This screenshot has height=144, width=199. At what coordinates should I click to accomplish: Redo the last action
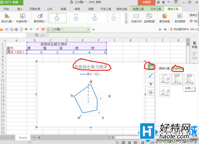point(31,29)
